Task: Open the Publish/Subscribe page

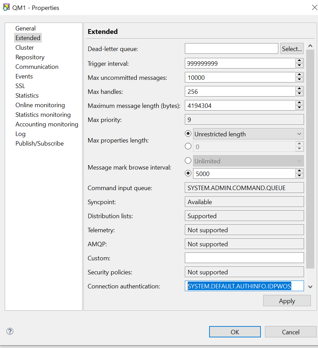Action: pos(39,143)
